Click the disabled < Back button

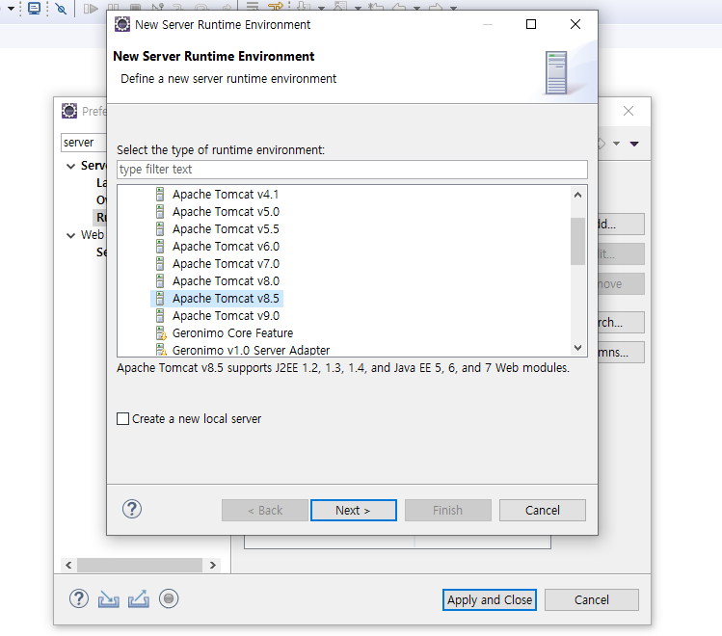pyautogui.click(x=265, y=511)
